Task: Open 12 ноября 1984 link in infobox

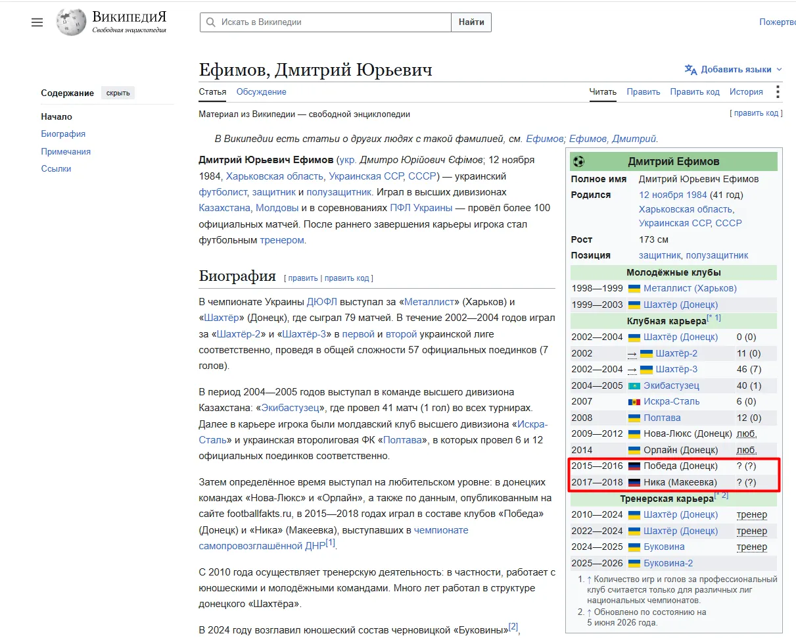Action: (x=673, y=195)
